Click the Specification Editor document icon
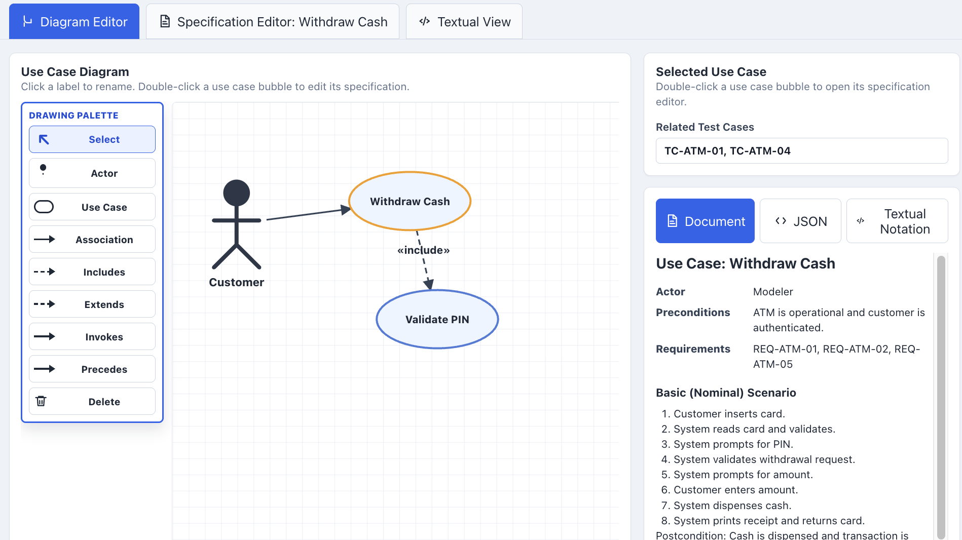This screenshot has width=962, height=540. (x=165, y=21)
